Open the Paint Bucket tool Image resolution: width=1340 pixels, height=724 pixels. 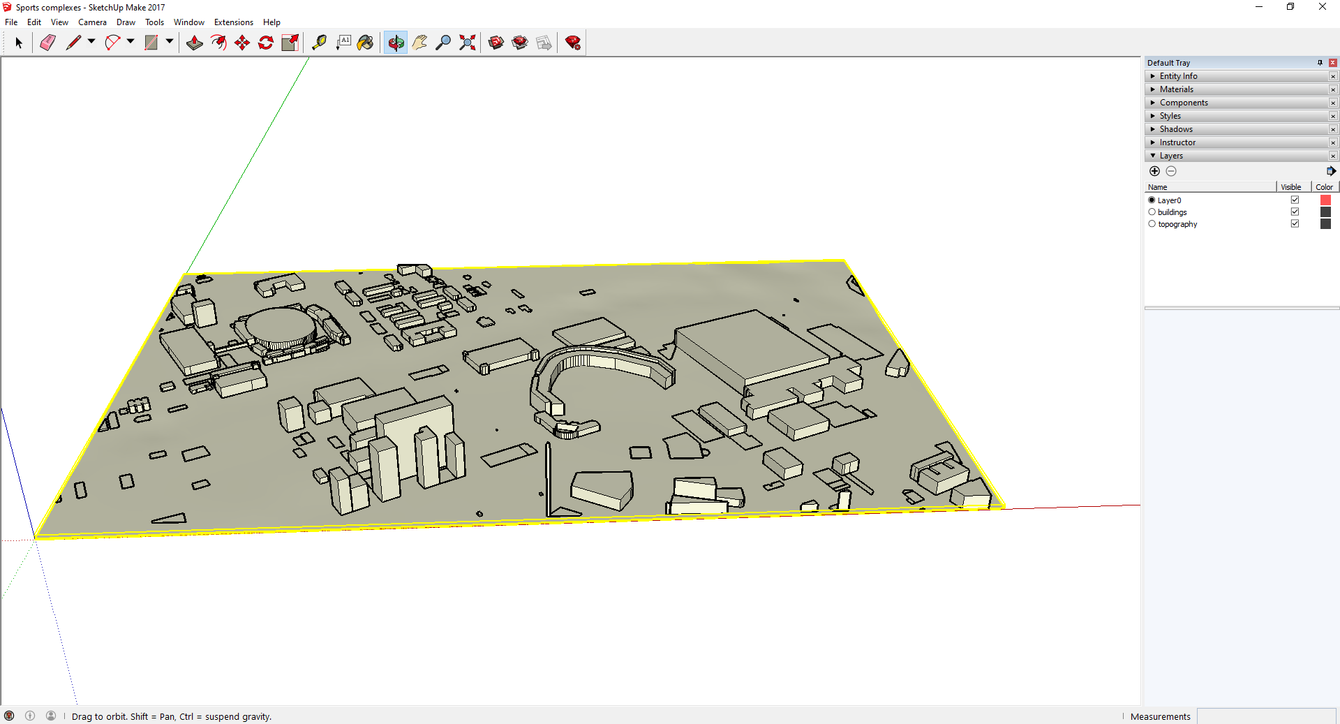tap(366, 43)
